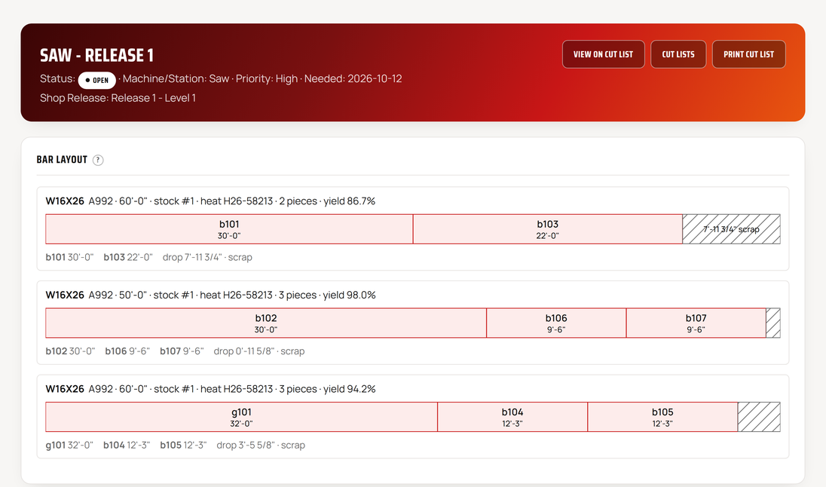The width and height of the screenshot is (826, 487).
Task: Click the hatched scrap segment after b107
Action: 772,323
